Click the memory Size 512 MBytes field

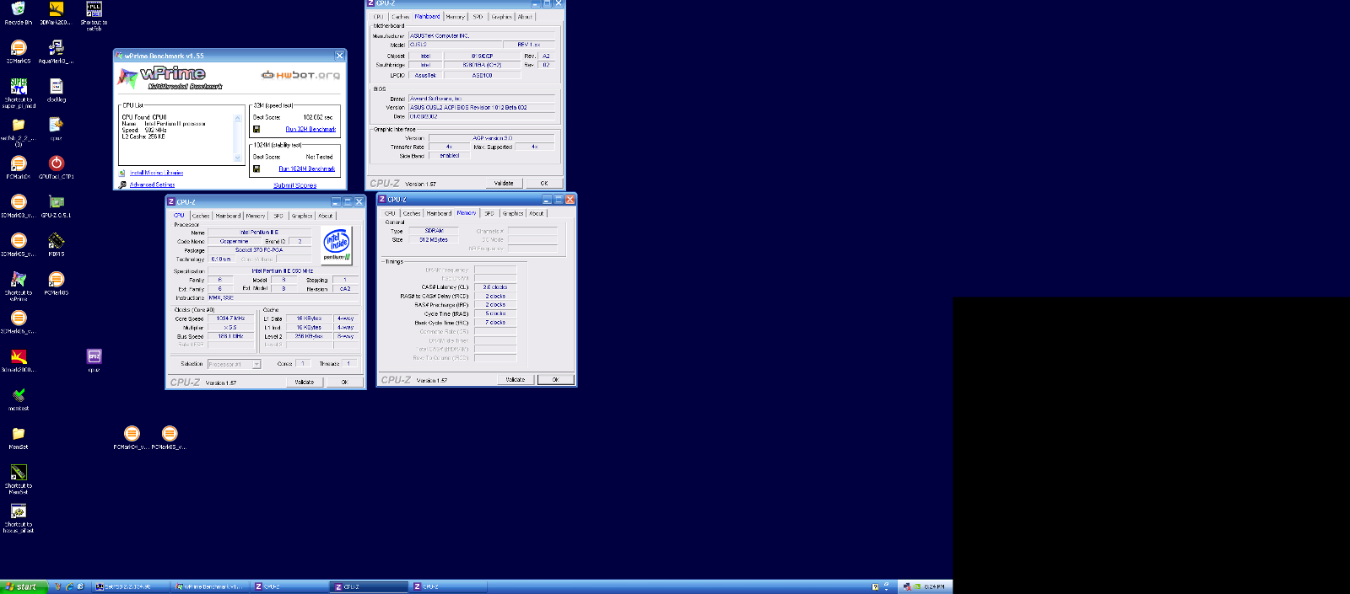434,239
